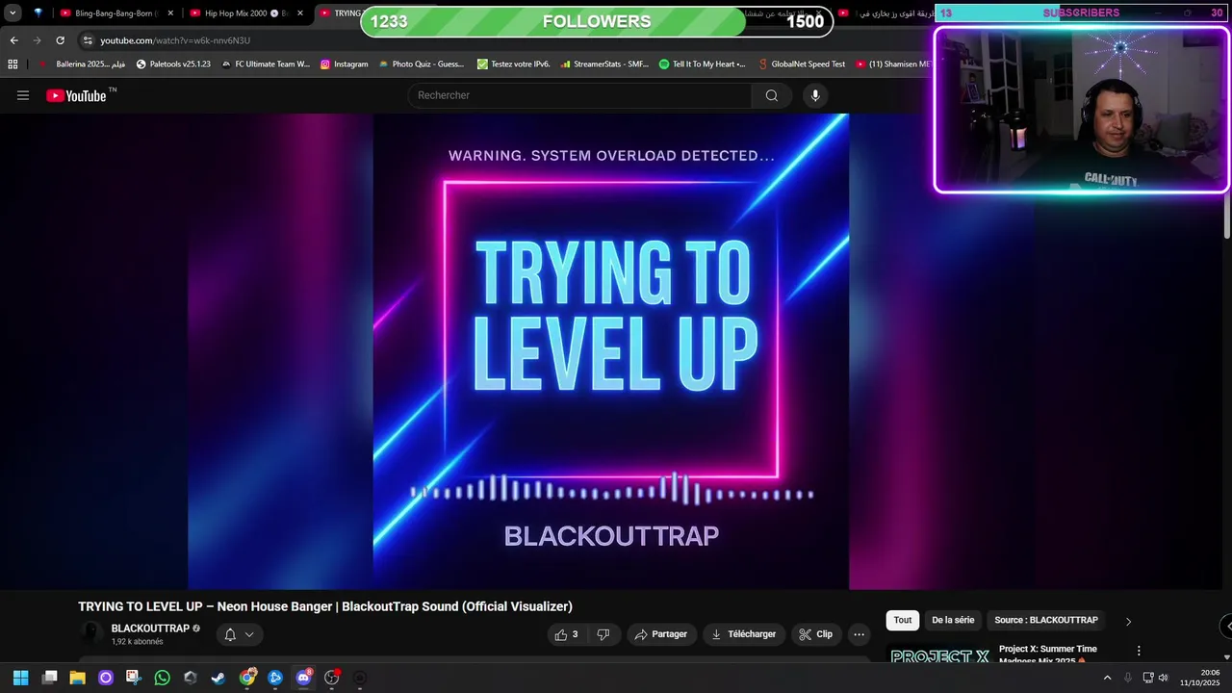Open volume control in system tray

[x=1163, y=678]
